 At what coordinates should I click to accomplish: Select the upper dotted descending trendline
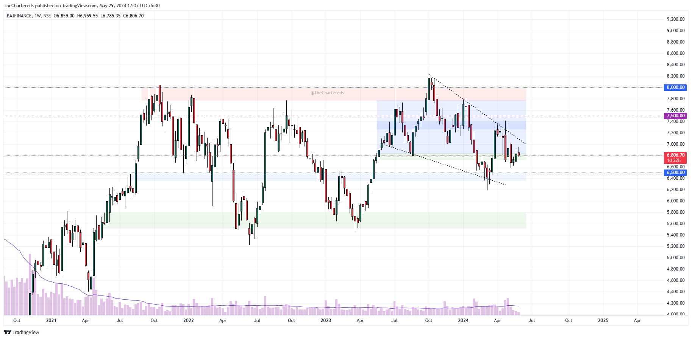[477, 109]
